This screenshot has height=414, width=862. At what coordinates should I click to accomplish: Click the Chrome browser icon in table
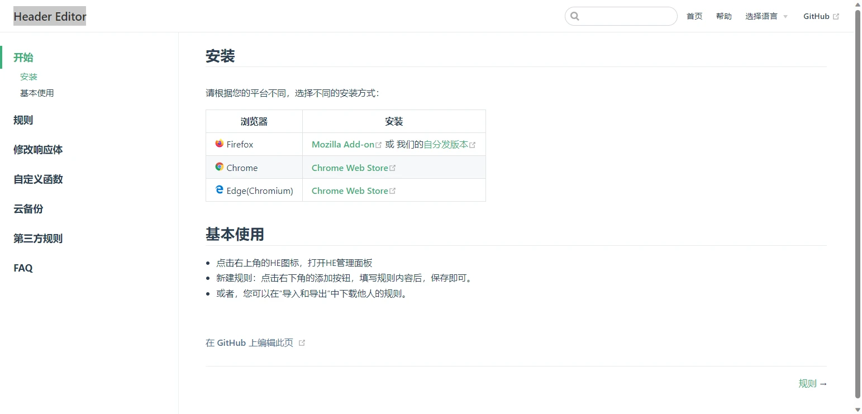220,166
